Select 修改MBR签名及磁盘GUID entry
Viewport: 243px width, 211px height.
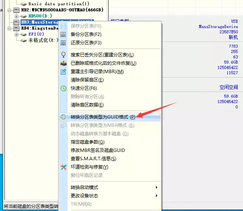pos(110,150)
